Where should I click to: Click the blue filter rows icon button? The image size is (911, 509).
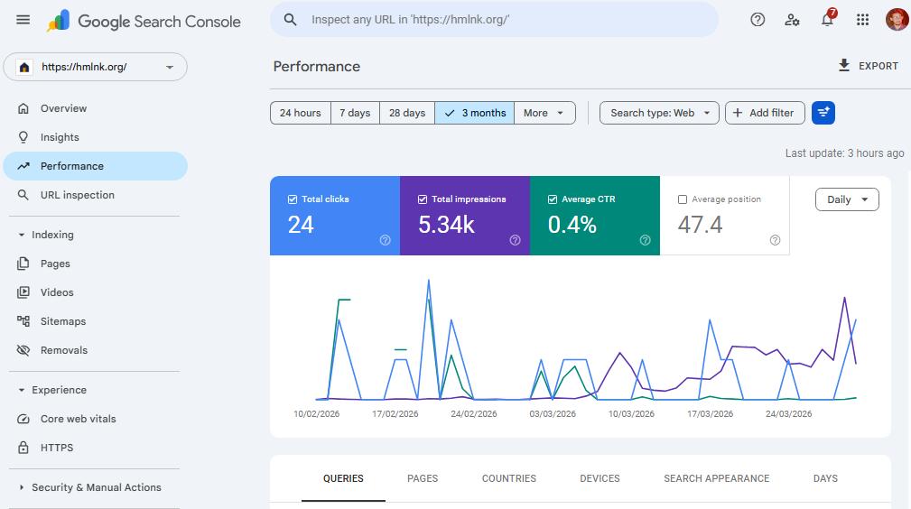click(x=823, y=113)
